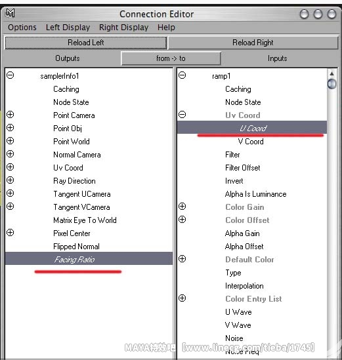Expand Pixel Center attribute
342x360 pixels.
(x=10, y=233)
